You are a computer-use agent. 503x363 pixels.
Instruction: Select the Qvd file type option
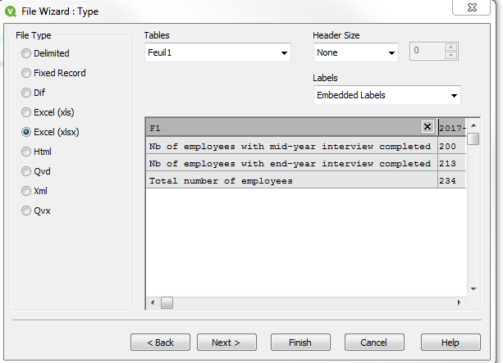coord(26,171)
